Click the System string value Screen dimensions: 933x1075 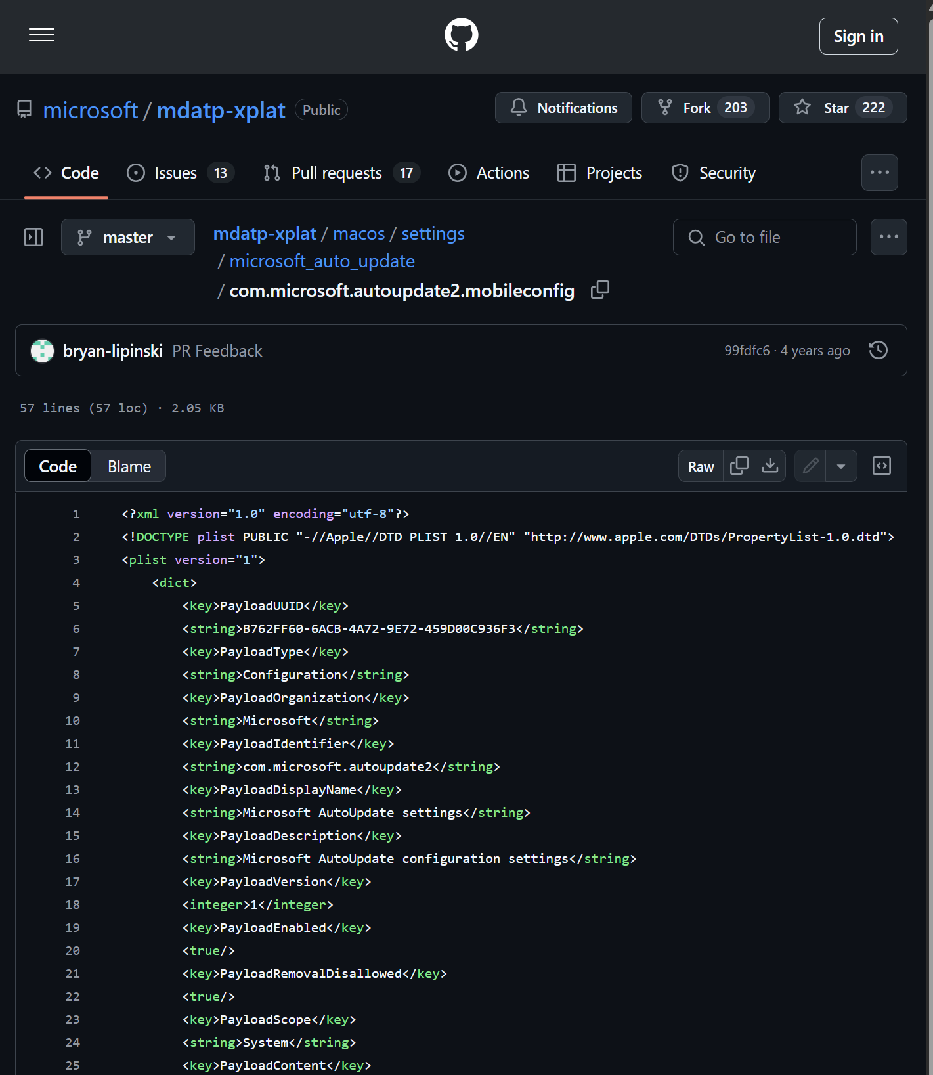(x=266, y=1043)
